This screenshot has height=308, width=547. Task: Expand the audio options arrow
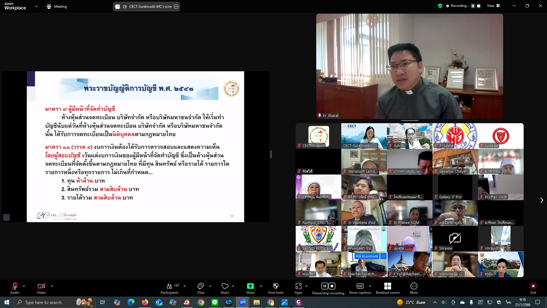click(24, 286)
